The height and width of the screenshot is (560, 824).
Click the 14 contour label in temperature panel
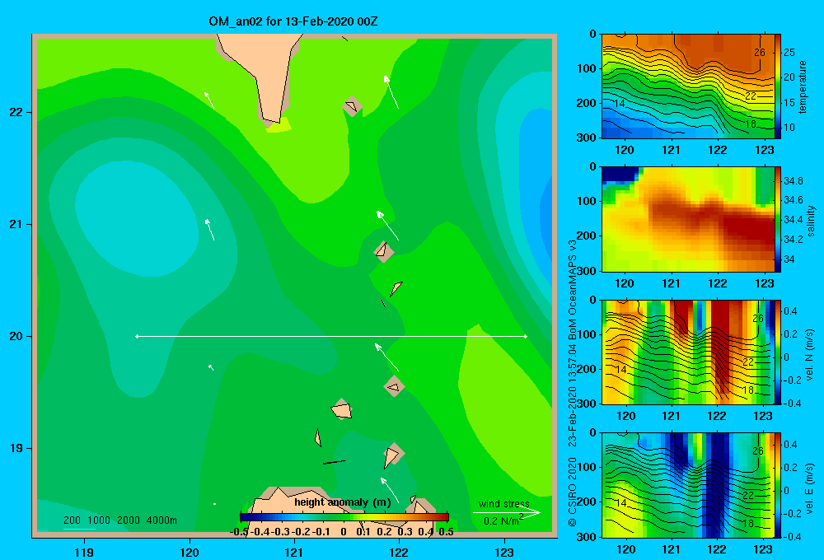coord(620,104)
